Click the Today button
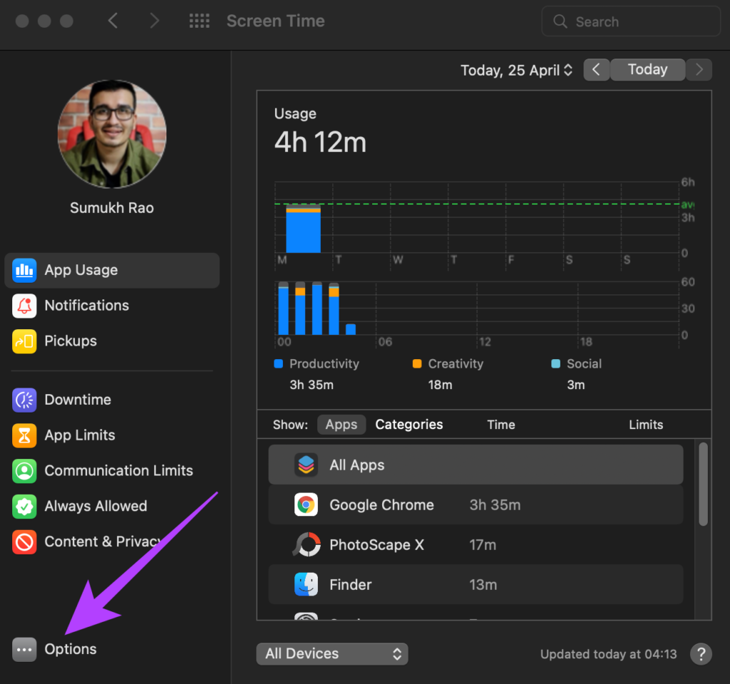This screenshot has width=730, height=684. click(x=647, y=70)
